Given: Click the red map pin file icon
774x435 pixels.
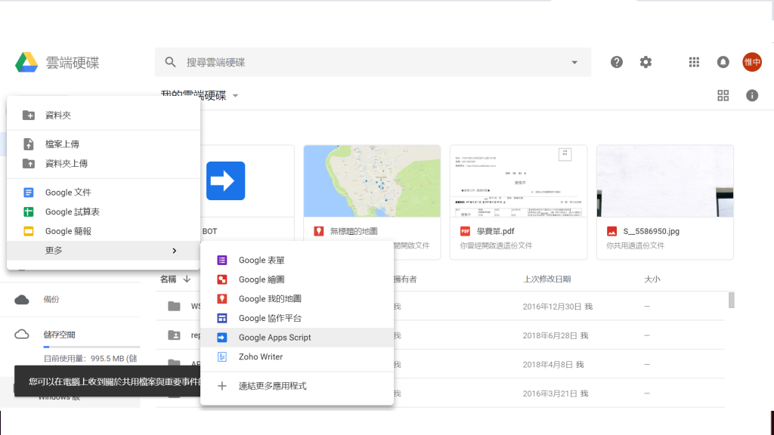Looking at the screenshot, I should pyautogui.click(x=319, y=231).
